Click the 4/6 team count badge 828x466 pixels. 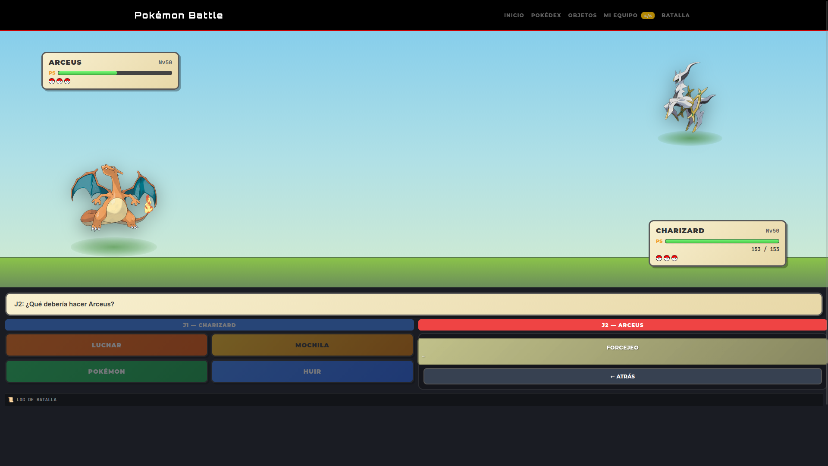click(x=648, y=16)
